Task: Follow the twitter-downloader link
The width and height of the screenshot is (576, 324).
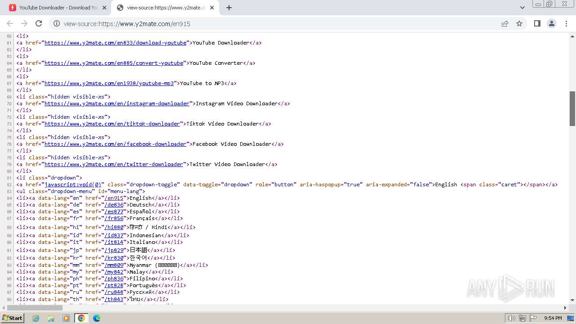Action: (114, 164)
